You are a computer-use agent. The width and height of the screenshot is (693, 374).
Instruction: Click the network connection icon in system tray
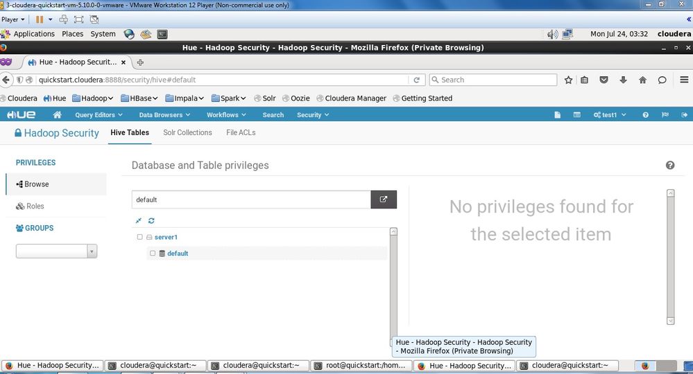[x=567, y=34]
